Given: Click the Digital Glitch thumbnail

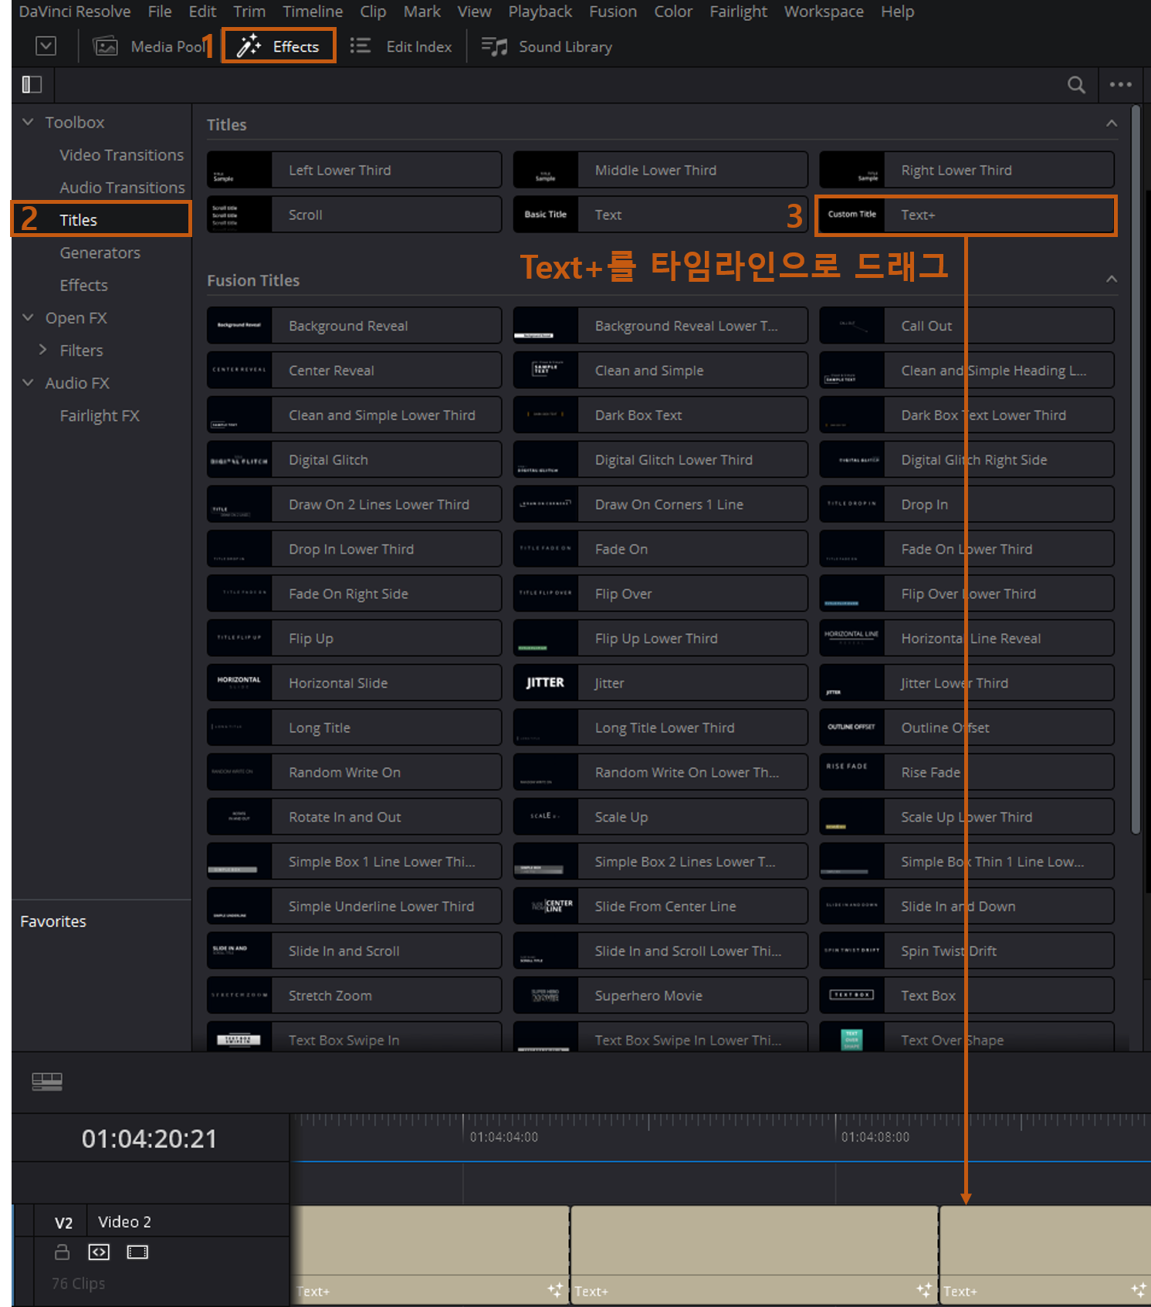Looking at the screenshot, I should [x=239, y=459].
